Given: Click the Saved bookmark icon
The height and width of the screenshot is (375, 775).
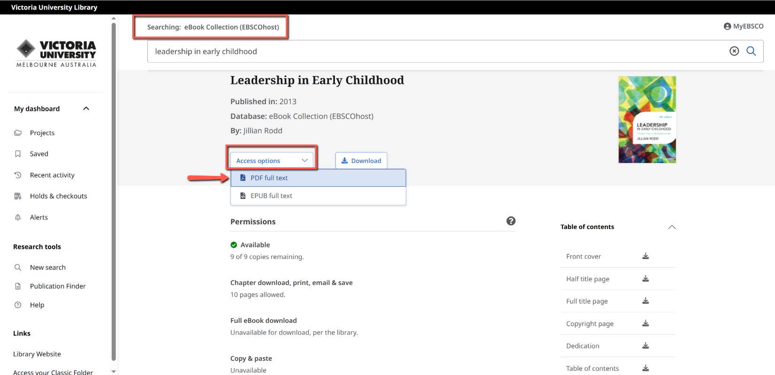Looking at the screenshot, I should tap(18, 154).
